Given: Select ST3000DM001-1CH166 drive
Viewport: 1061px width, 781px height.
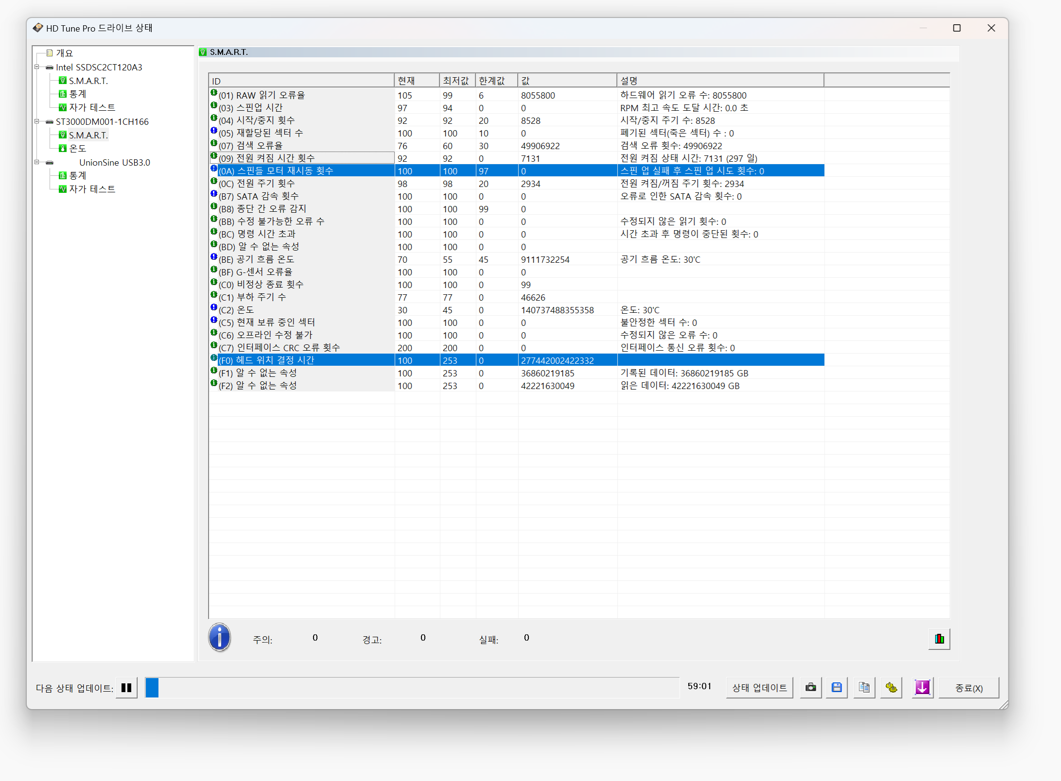Looking at the screenshot, I should coord(102,121).
